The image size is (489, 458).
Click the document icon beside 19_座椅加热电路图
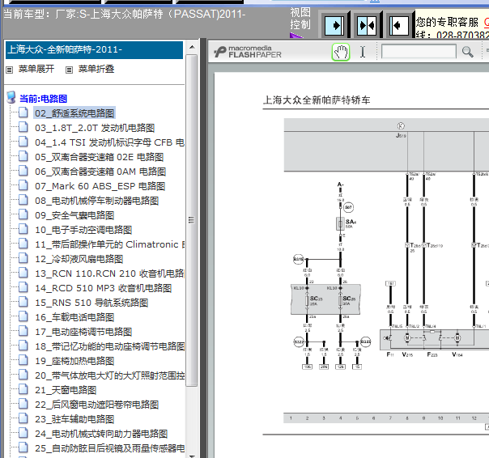[23, 360]
